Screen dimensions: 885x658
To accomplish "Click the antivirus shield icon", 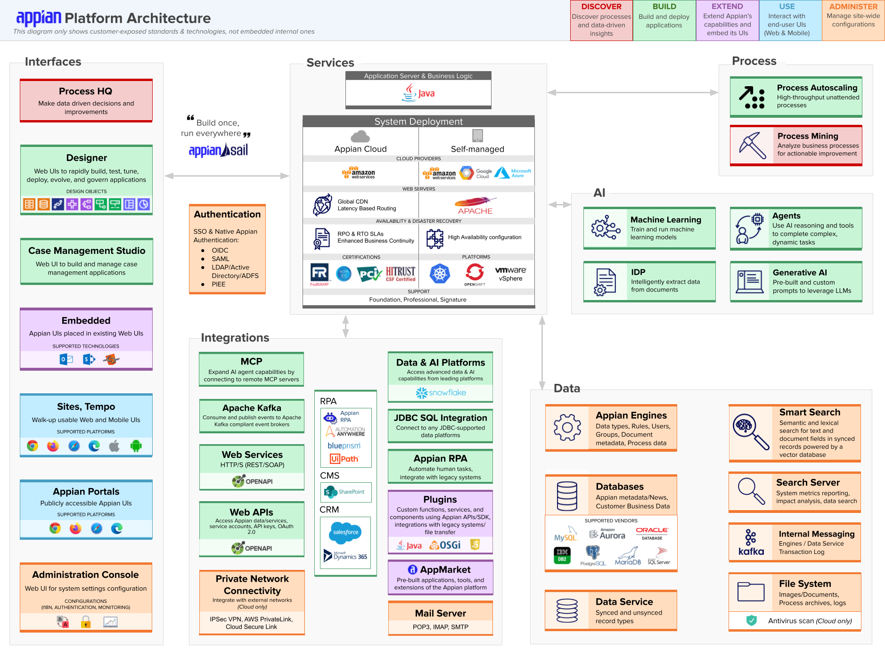I will point(752,620).
